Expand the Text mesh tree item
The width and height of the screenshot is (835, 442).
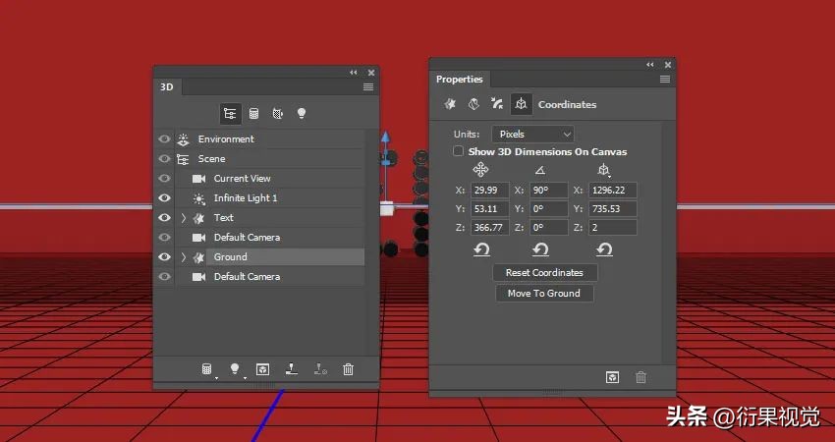click(184, 218)
